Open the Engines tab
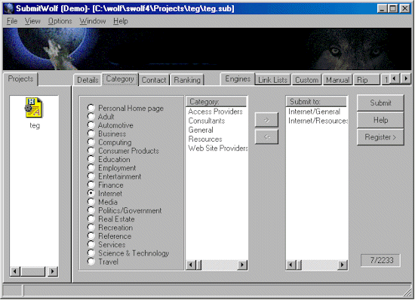Screen dimensions: 415x300 (238, 78)
